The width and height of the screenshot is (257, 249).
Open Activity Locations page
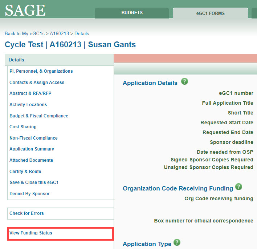(28, 105)
